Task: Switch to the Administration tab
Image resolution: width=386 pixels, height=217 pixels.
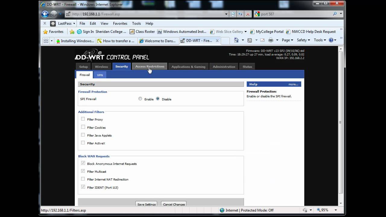Action: 224,67
